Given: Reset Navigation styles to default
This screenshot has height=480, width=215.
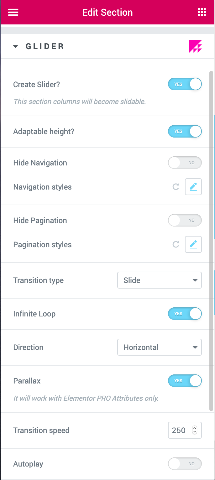Looking at the screenshot, I should click(176, 187).
